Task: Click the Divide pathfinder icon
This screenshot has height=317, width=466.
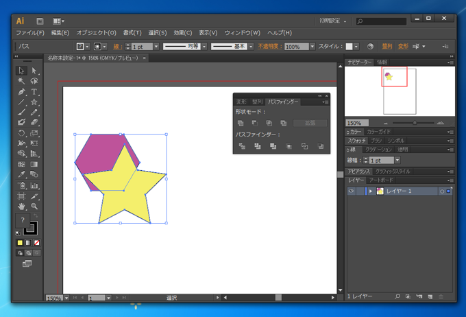Action: click(x=242, y=146)
